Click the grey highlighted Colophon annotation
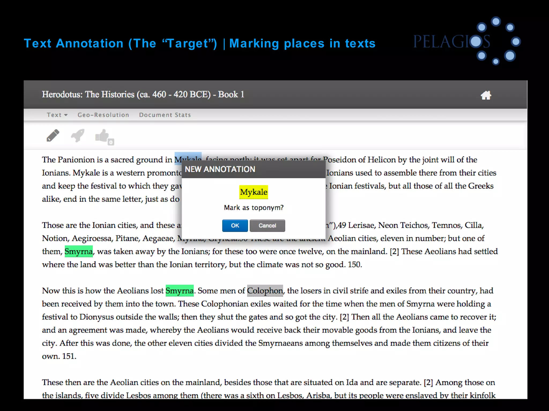 [265, 291]
